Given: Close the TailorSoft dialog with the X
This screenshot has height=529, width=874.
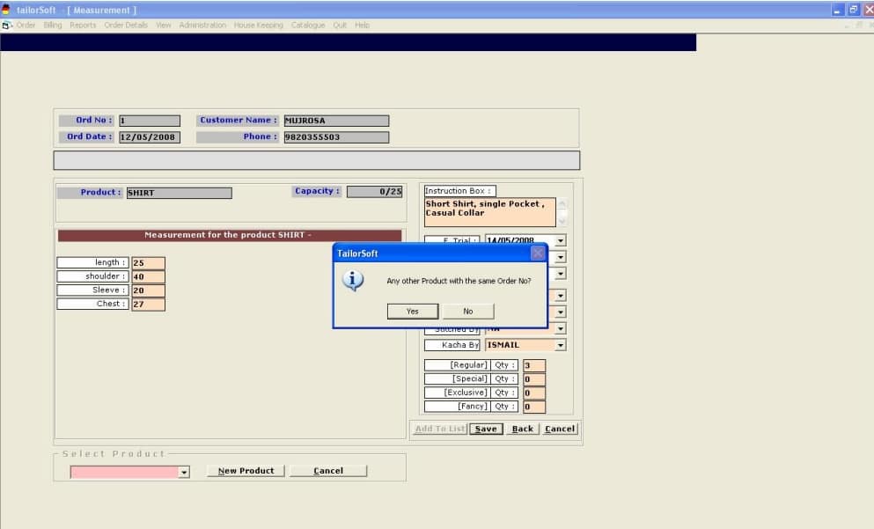Looking at the screenshot, I should click(538, 253).
